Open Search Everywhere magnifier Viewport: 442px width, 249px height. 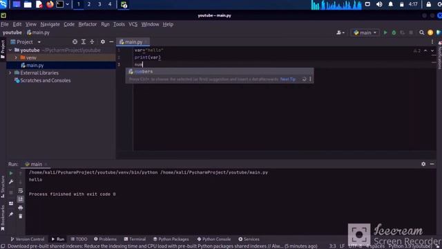click(422, 33)
